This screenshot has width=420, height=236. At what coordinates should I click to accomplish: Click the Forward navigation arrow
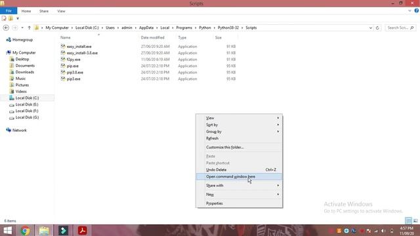(x=15, y=28)
